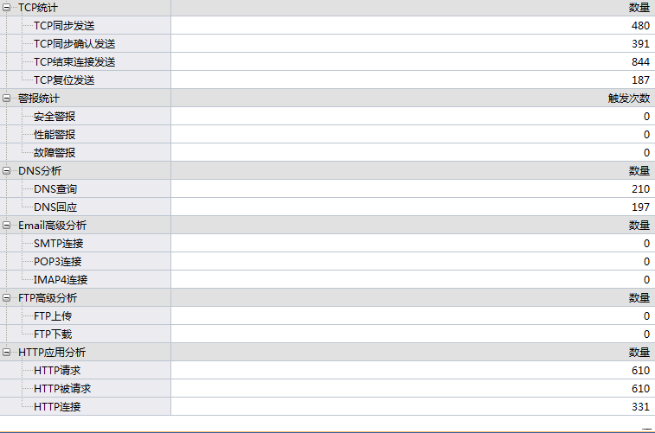Click the POP3连接 entry
This screenshot has width=655, height=433.
[x=59, y=262]
